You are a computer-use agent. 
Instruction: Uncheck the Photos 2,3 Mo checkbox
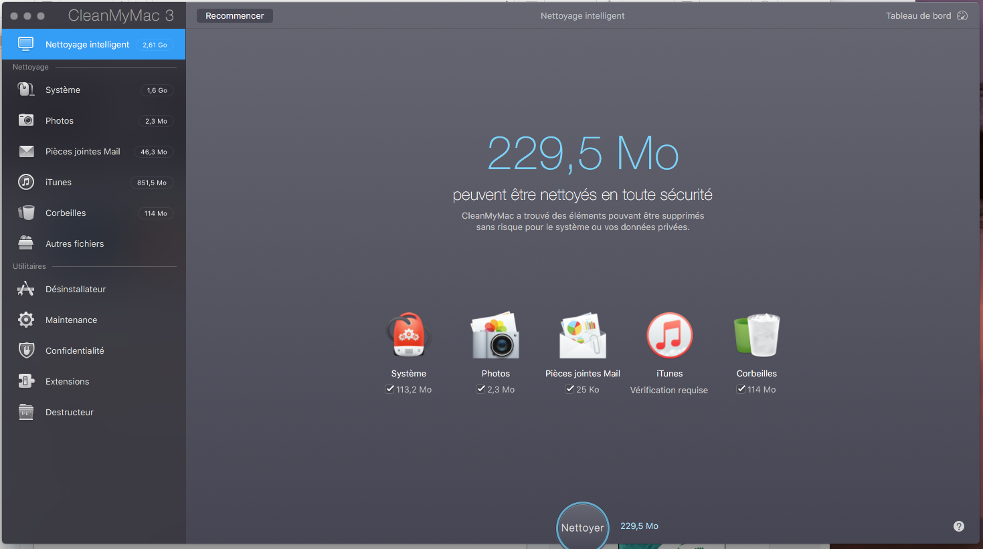pos(480,389)
